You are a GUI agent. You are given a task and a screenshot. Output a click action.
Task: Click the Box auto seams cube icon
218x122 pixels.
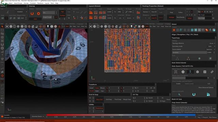pos(198,72)
